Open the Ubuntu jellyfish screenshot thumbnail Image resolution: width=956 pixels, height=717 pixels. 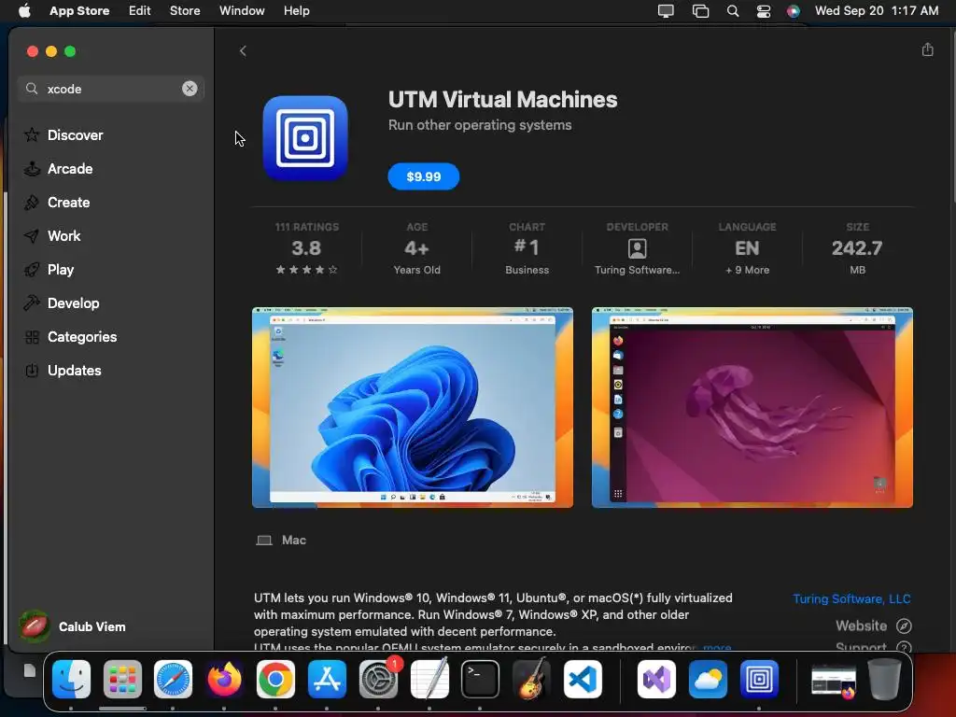752,407
